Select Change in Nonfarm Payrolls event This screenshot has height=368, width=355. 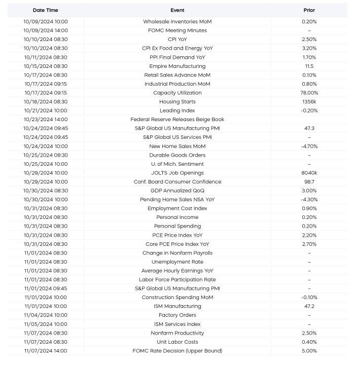pyautogui.click(x=177, y=253)
